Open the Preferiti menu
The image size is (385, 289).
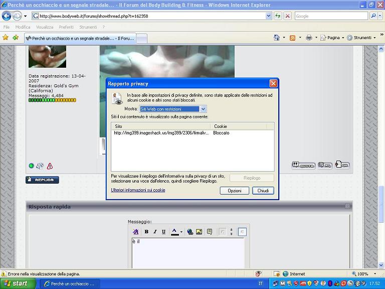(66, 27)
